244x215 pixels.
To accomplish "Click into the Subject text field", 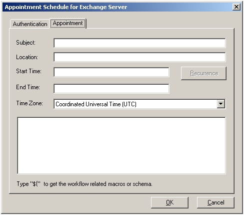I will tap(139, 43).
